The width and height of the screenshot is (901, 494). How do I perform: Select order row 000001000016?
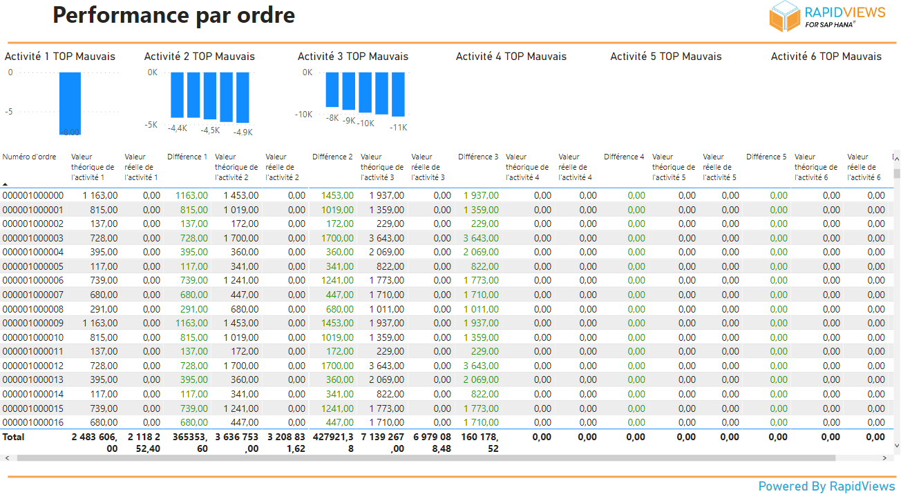tap(446, 422)
